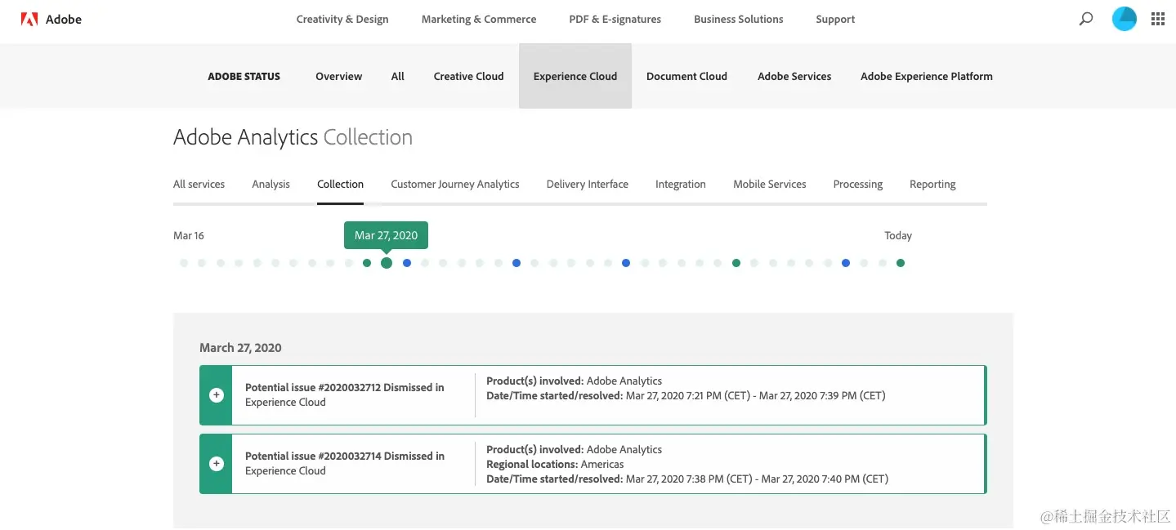Go to Adobe Services status
This screenshot has width=1176, height=530.
pos(794,76)
